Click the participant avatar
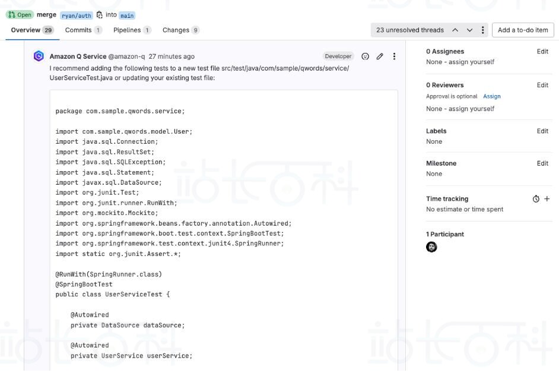Screen dimensions: 559x376 pos(431,247)
